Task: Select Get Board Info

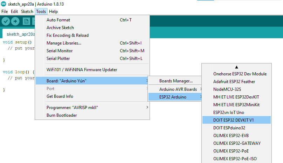Action: (92, 96)
